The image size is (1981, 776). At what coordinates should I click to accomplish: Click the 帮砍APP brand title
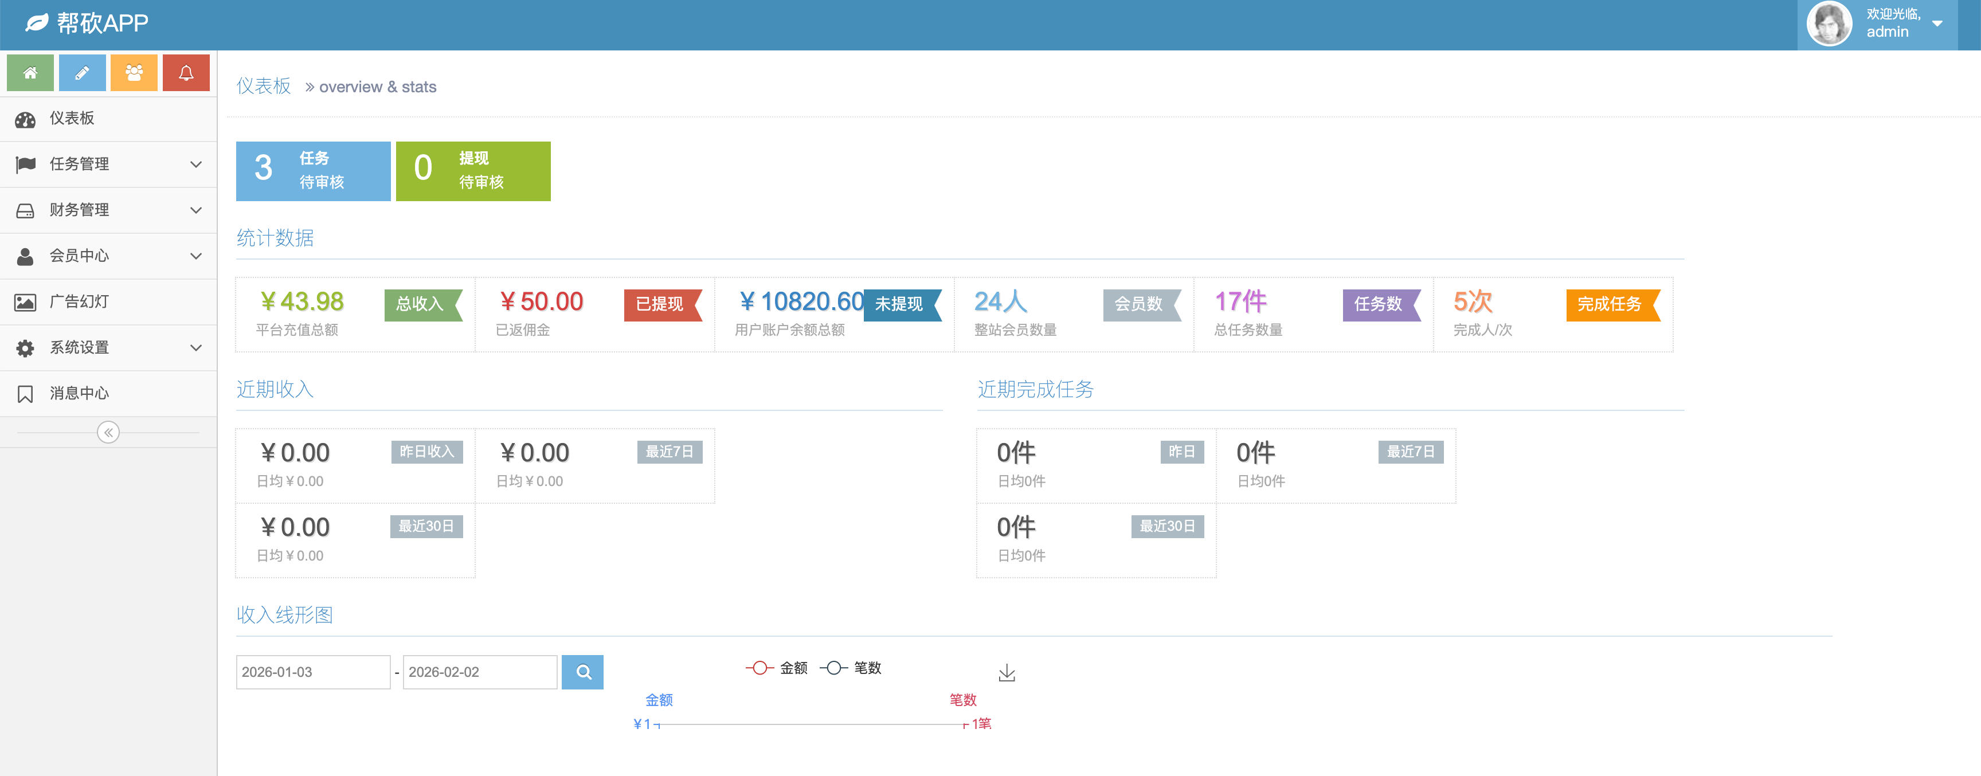[102, 23]
